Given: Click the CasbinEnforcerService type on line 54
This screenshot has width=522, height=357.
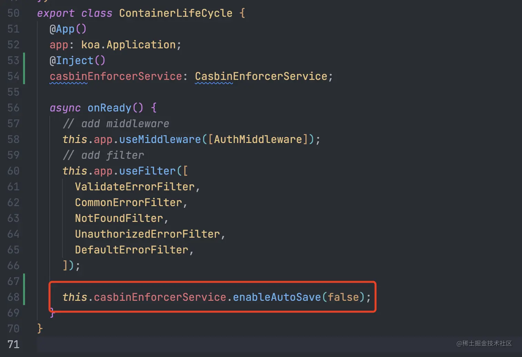Looking at the screenshot, I should [261, 76].
